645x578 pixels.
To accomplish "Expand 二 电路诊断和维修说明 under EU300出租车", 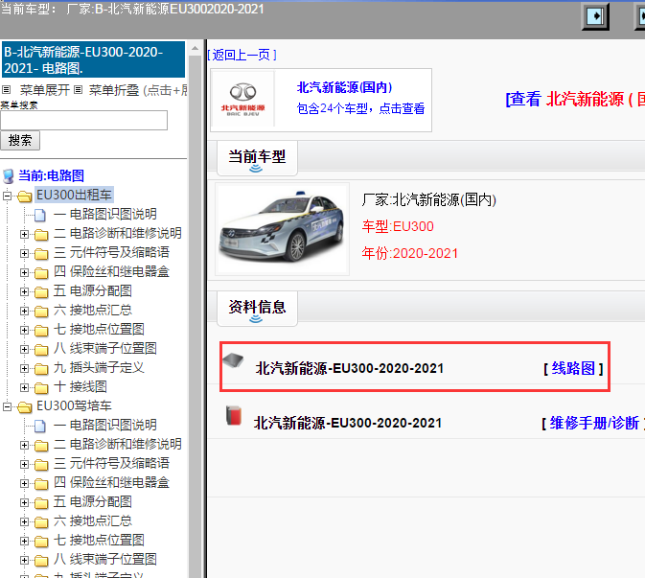I will point(24,234).
